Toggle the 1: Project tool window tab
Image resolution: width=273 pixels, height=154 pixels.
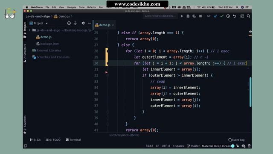point(25,30)
